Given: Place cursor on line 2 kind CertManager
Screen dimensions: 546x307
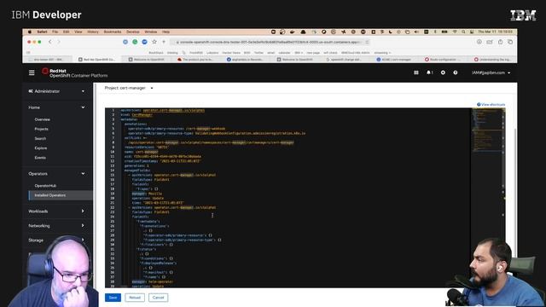Looking at the screenshot, I should (136, 115).
